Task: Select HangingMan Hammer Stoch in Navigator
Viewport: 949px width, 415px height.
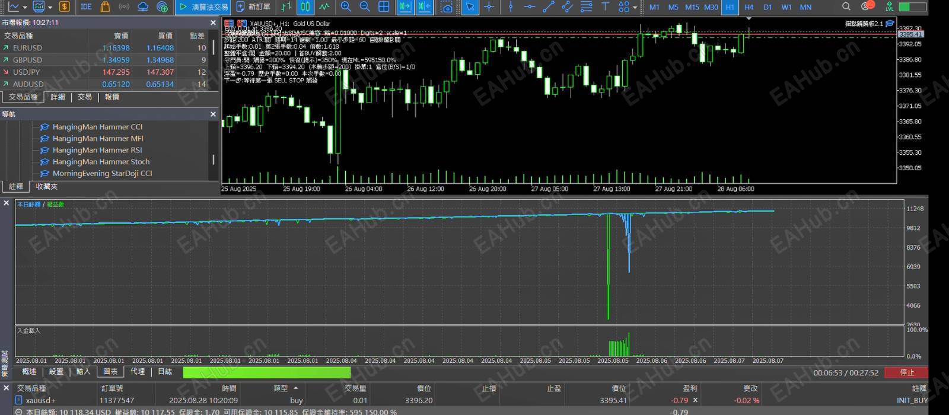Action: pos(101,162)
